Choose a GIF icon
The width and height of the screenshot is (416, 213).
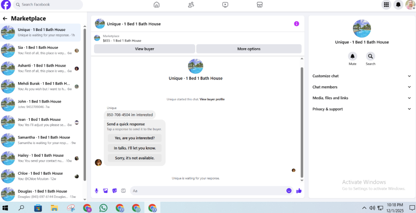point(123,190)
